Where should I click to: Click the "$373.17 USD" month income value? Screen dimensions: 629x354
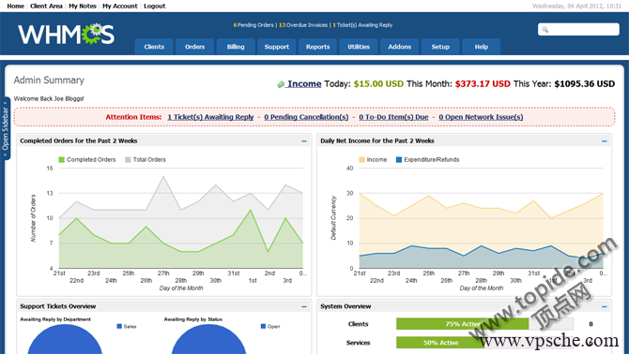483,84
